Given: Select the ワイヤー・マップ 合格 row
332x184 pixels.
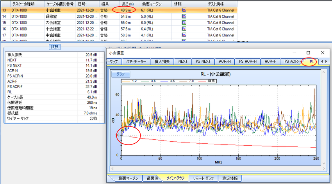Looking at the screenshot, I should 55,118.
